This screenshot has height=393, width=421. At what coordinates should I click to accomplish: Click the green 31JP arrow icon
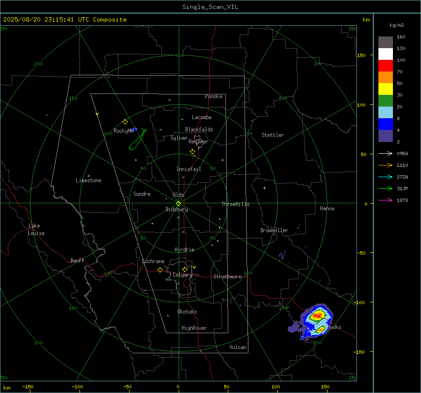[x=385, y=189]
